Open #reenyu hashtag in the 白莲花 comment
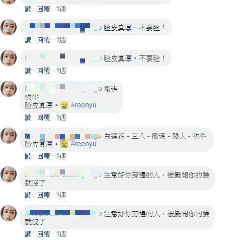The width and height of the screenshot is (228, 240). click(84, 144)
